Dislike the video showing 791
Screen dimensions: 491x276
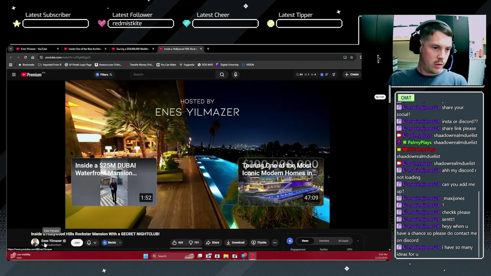tap(194, 242)
